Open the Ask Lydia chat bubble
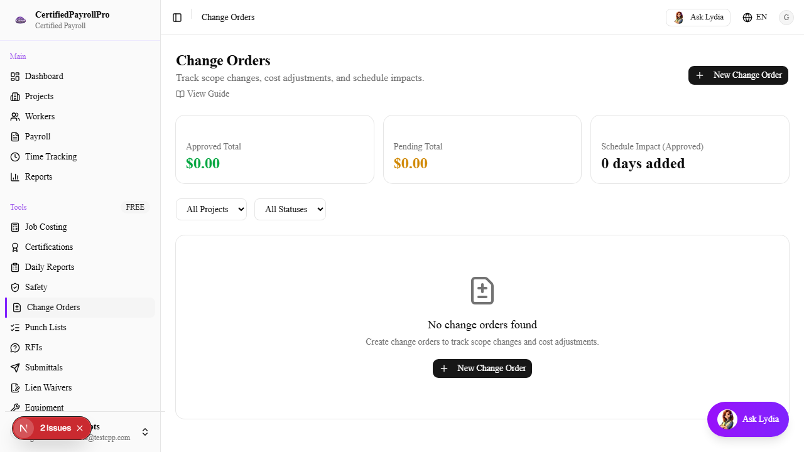The width and height of the screenshot is (804, 452). (x=747, y=419)
